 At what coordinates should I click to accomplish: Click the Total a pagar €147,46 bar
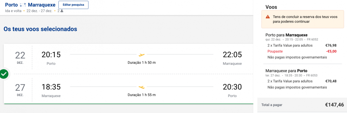click(302, 105)
